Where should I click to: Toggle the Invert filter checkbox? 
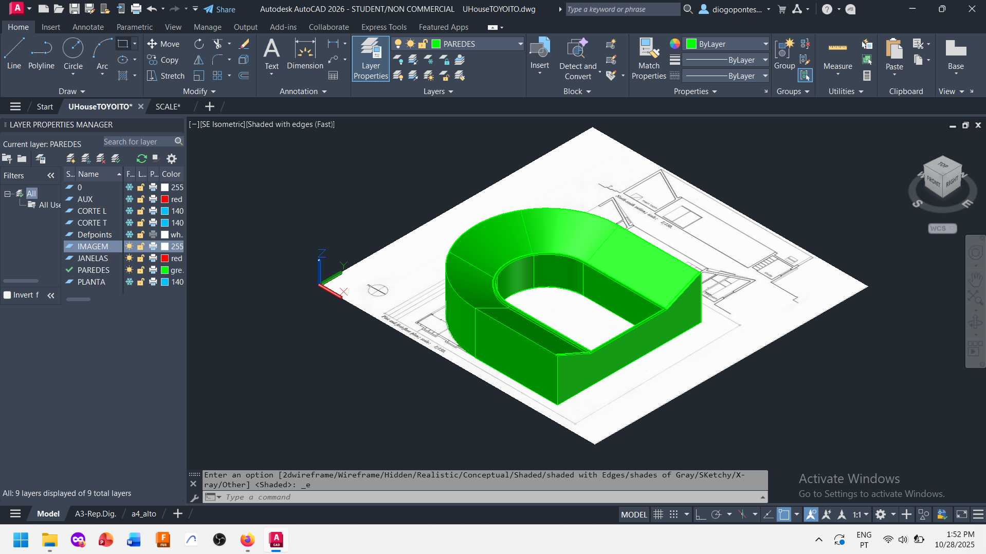tap(8, 295)
